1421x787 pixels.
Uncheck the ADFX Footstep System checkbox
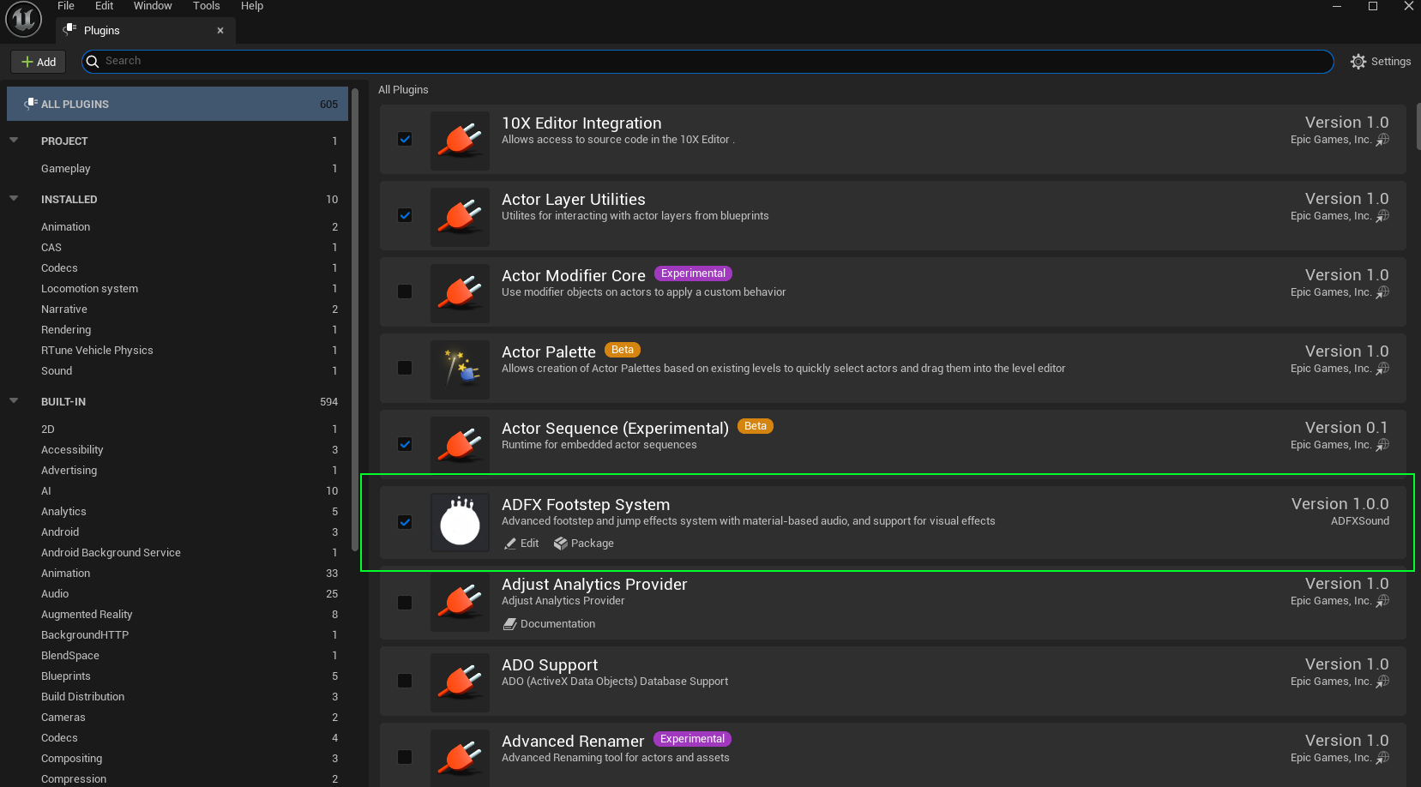pyautogui.click(x=405, y=522)
